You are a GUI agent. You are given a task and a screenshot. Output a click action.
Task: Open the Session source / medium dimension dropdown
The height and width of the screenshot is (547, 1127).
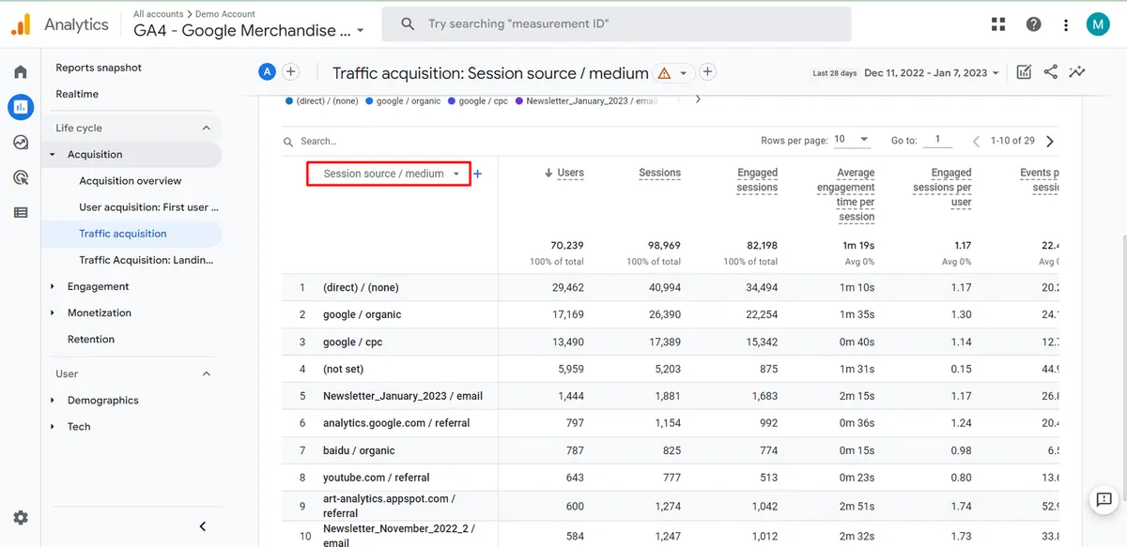point(388,174)
